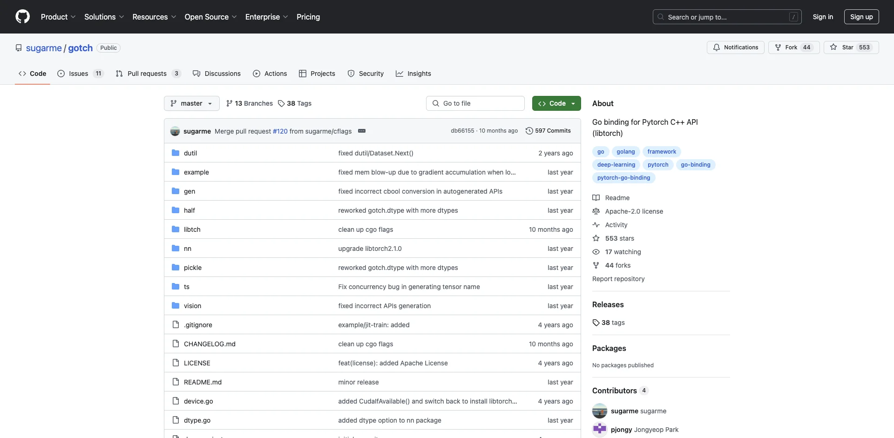
Task: Open the example folder
Action: click(x=196, y=172)
